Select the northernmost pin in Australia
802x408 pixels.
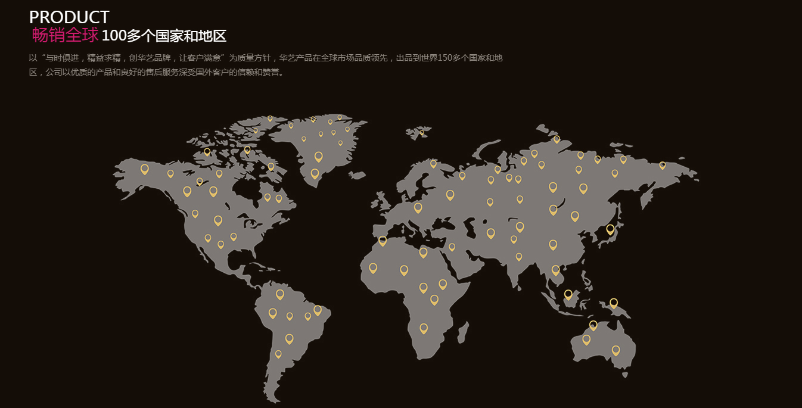[593, 325]
